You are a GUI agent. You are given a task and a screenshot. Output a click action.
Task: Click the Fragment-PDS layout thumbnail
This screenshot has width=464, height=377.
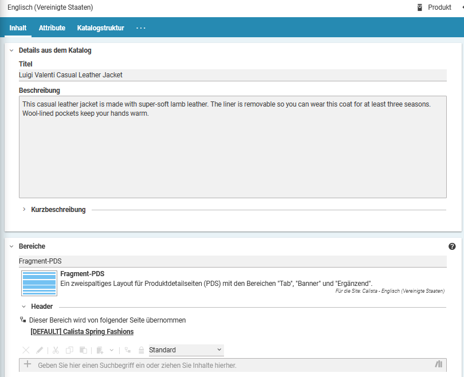coord(38,283)
